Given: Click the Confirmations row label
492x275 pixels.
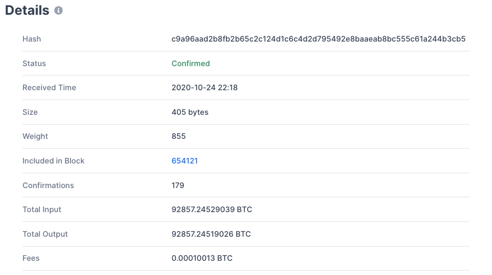Looking at the screenshot, I should pyautogui.click(x=48, y=185).
